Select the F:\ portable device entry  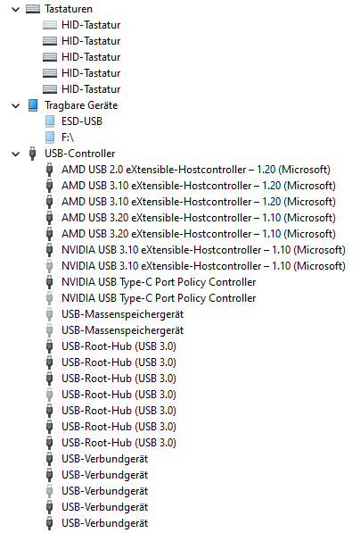(68, 137)
